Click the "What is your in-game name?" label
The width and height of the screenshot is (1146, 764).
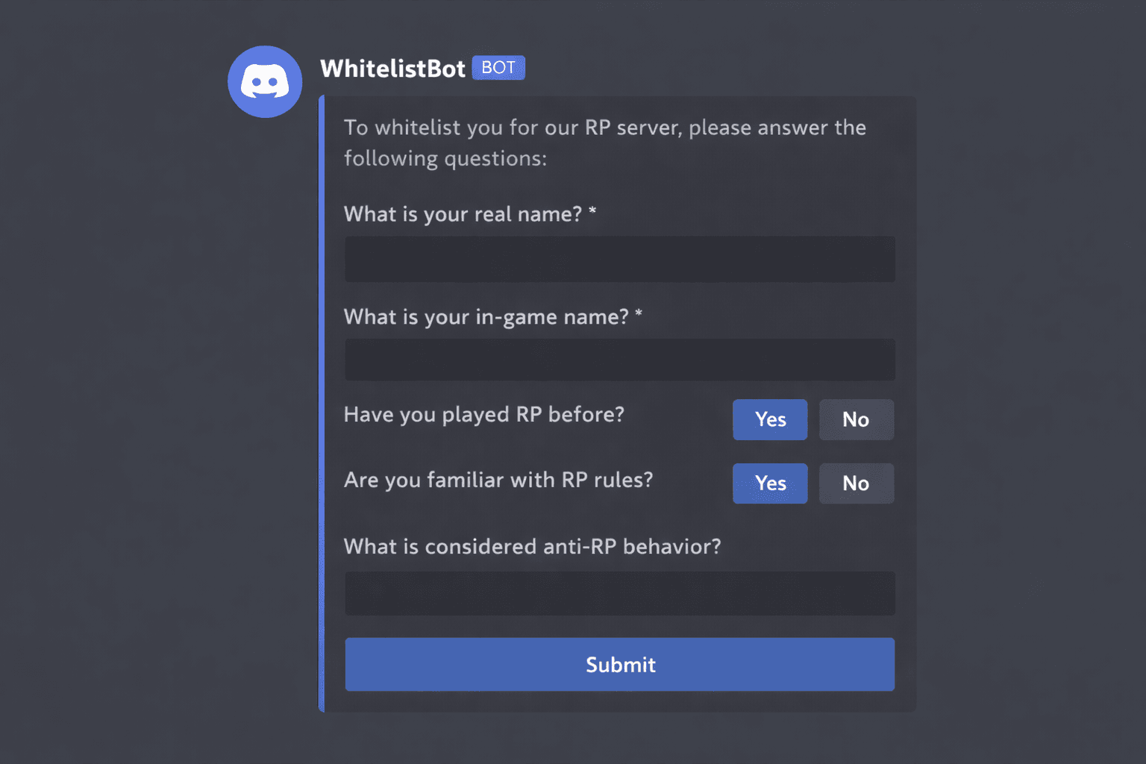pyautogui.click(x=486, y=317)
